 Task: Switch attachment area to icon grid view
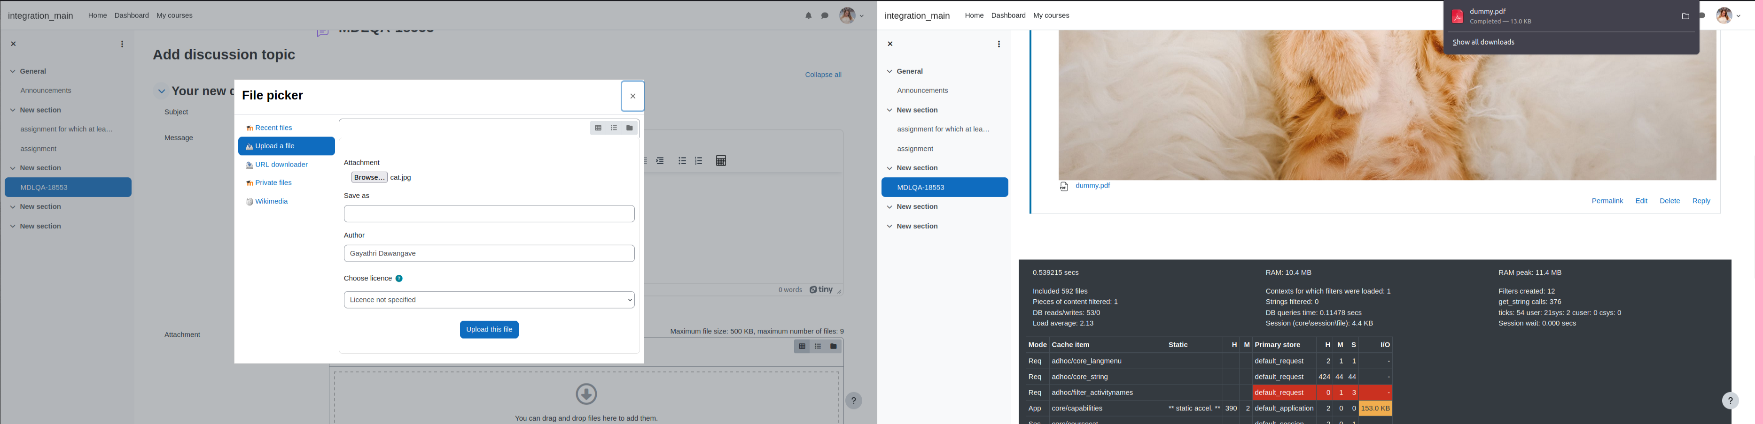click(x=802, y=347)
